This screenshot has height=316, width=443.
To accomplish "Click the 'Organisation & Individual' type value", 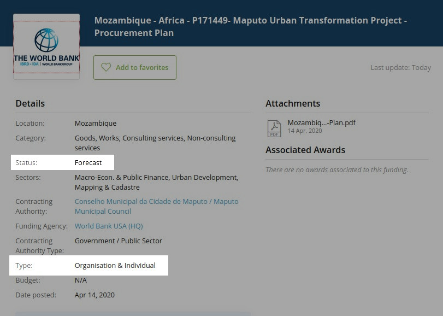I will point(115,265).
